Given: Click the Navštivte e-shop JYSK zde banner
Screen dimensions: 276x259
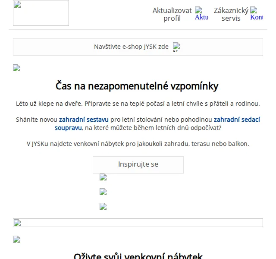Looking at the screenshot, I should point(138,47).
